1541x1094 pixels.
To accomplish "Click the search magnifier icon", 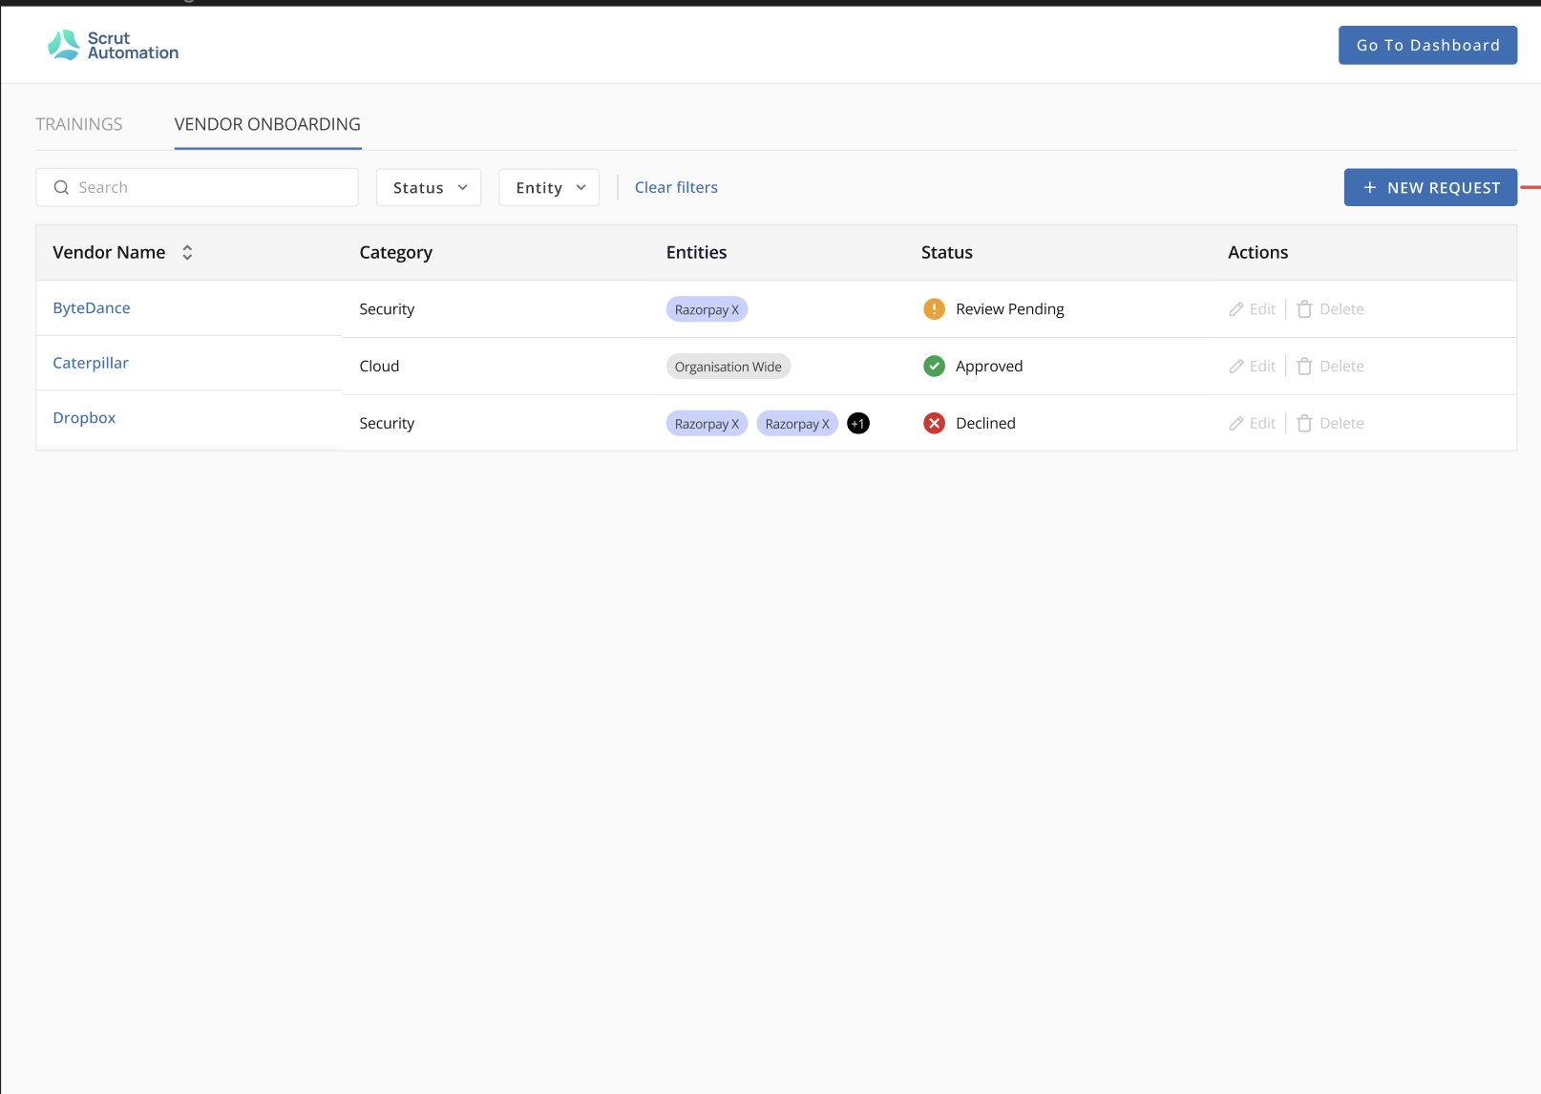I will click(x=61, y=187).
